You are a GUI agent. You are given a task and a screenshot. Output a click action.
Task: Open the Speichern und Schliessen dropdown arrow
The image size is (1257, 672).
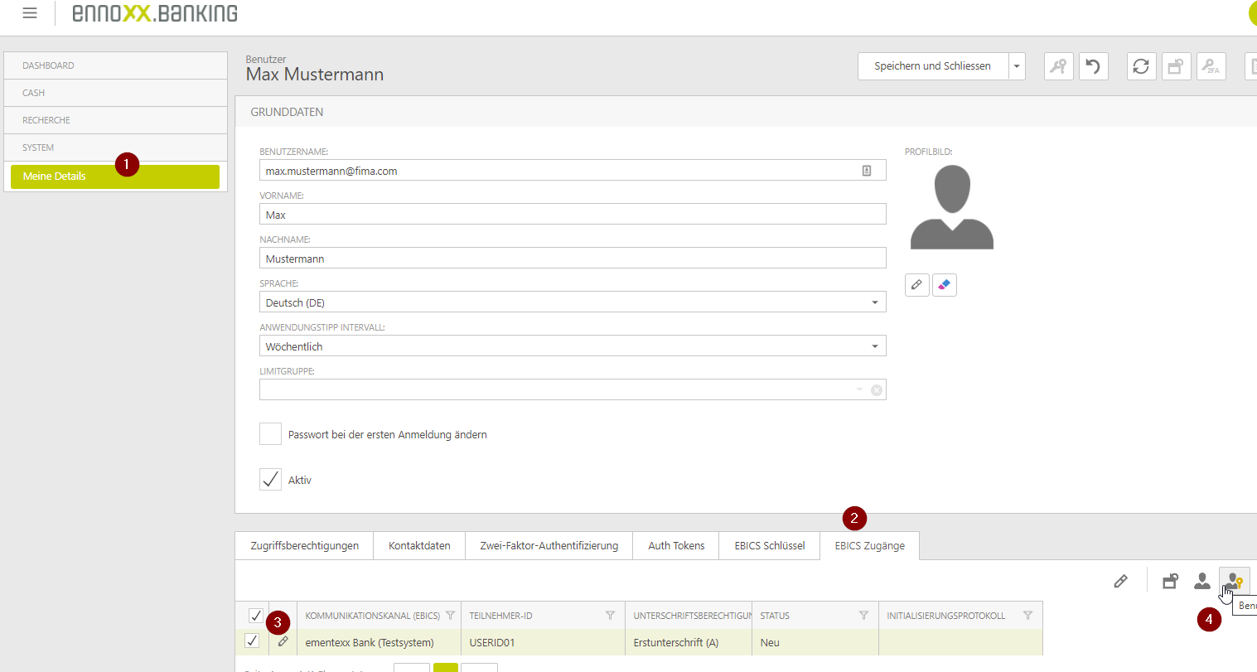tap(1017, 66)
